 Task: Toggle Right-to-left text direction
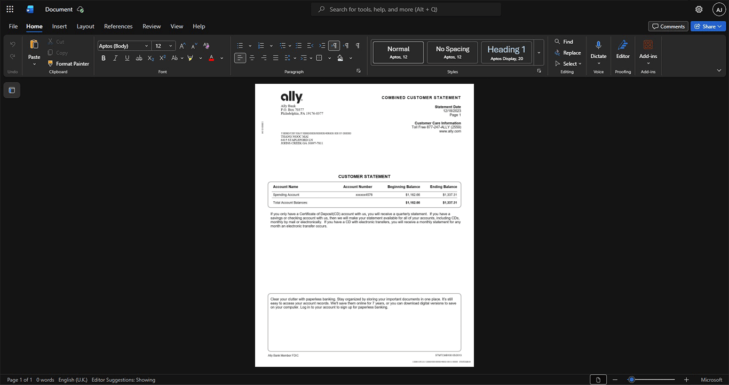point(346,46)
